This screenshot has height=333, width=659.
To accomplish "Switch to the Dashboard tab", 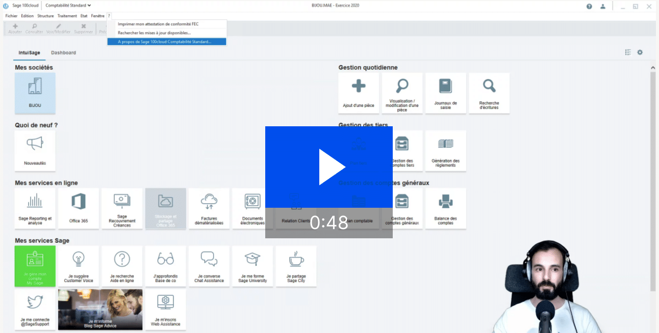I will (63, 52).
